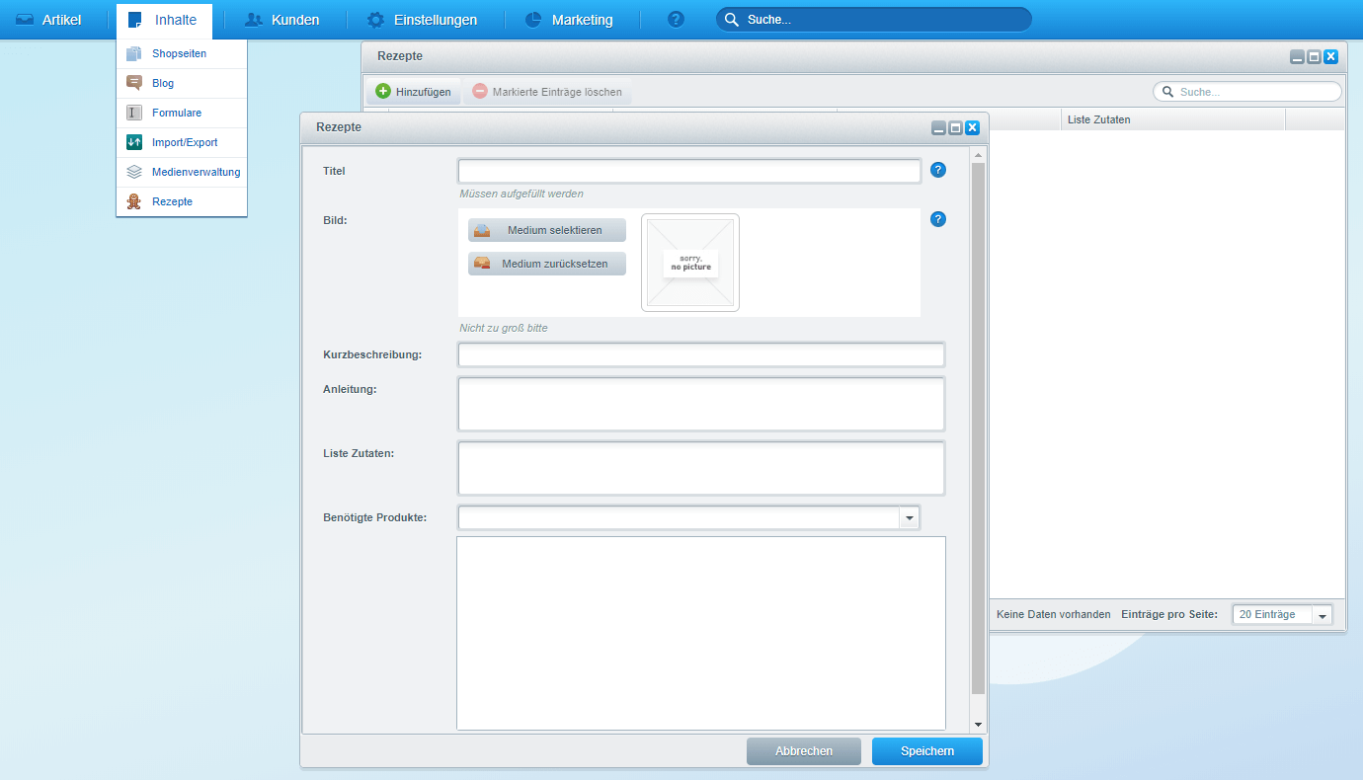Click into the Anleitung text area
This screenshot has width=1363, height=780.
coord(701,404)
